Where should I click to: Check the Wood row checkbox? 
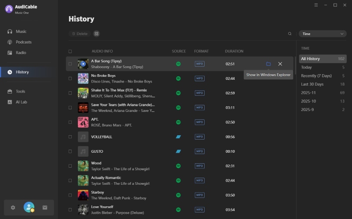click(70, 166)
